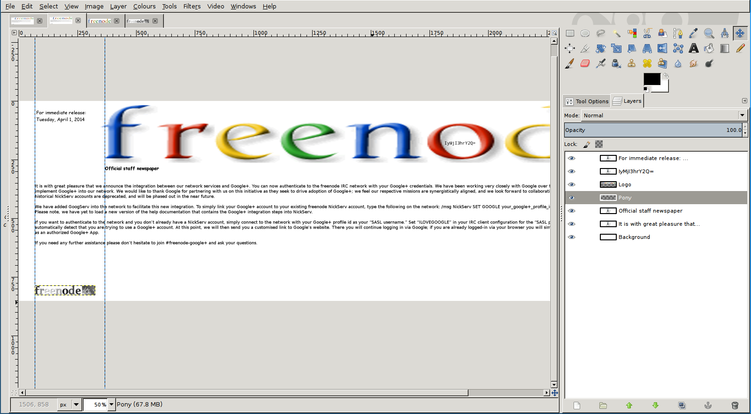The width and height of the screenshot is (751, 414).
Task: Select the Flip tool
Action: pyautogui.click(x=662, y=48)
